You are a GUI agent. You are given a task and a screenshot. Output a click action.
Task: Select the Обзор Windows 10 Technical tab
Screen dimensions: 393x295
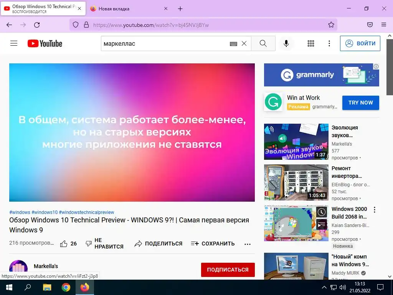click(x=43, y=8)
